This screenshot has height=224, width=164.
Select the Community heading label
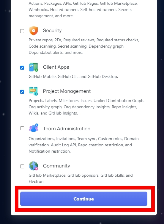(56, 166)
